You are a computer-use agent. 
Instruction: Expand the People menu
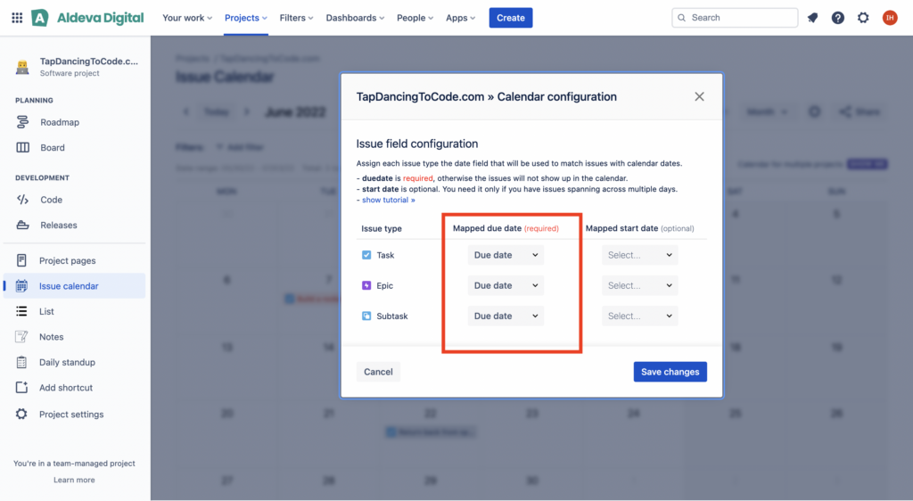point(415,18)
